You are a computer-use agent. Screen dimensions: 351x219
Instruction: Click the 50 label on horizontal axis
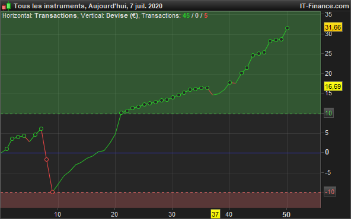[x=286, y=214]
